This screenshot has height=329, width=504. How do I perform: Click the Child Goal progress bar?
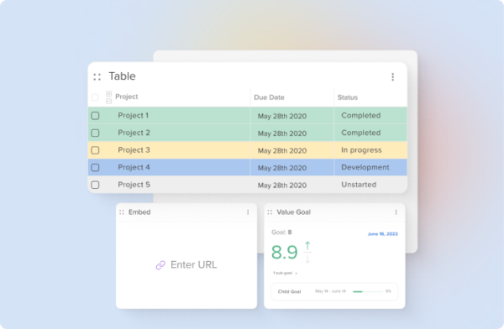[368, 292]
